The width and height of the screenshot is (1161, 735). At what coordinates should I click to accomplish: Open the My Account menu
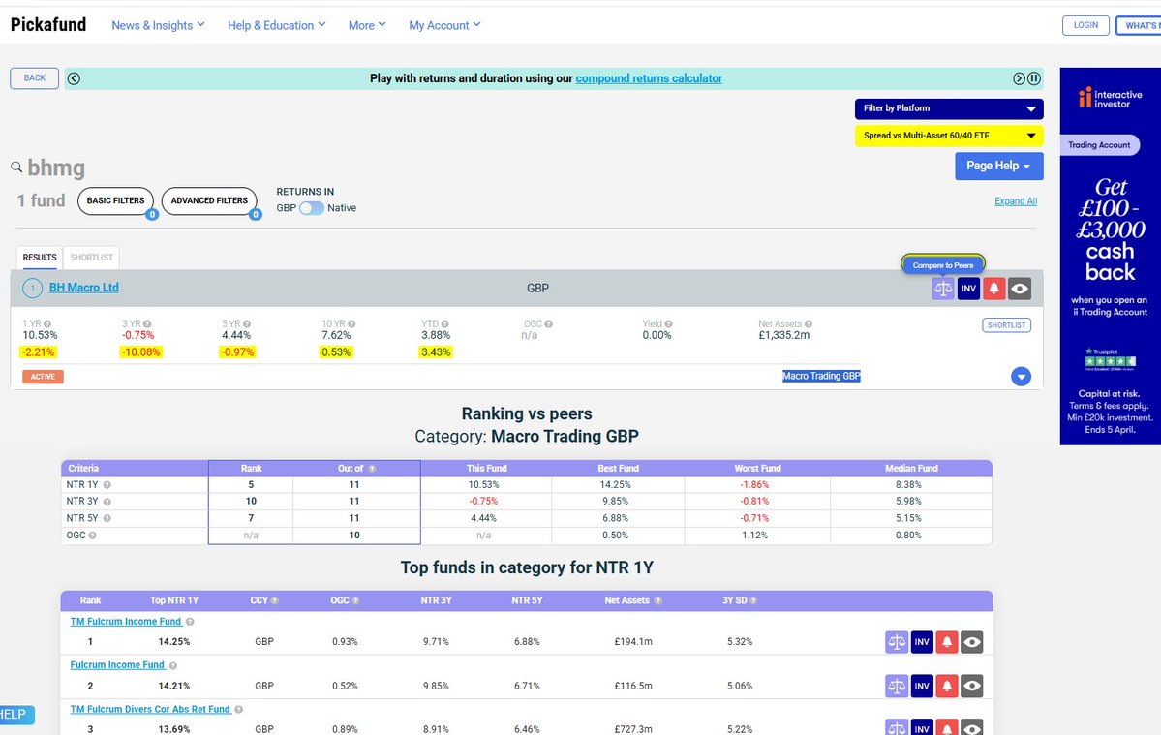click(445, 25)
